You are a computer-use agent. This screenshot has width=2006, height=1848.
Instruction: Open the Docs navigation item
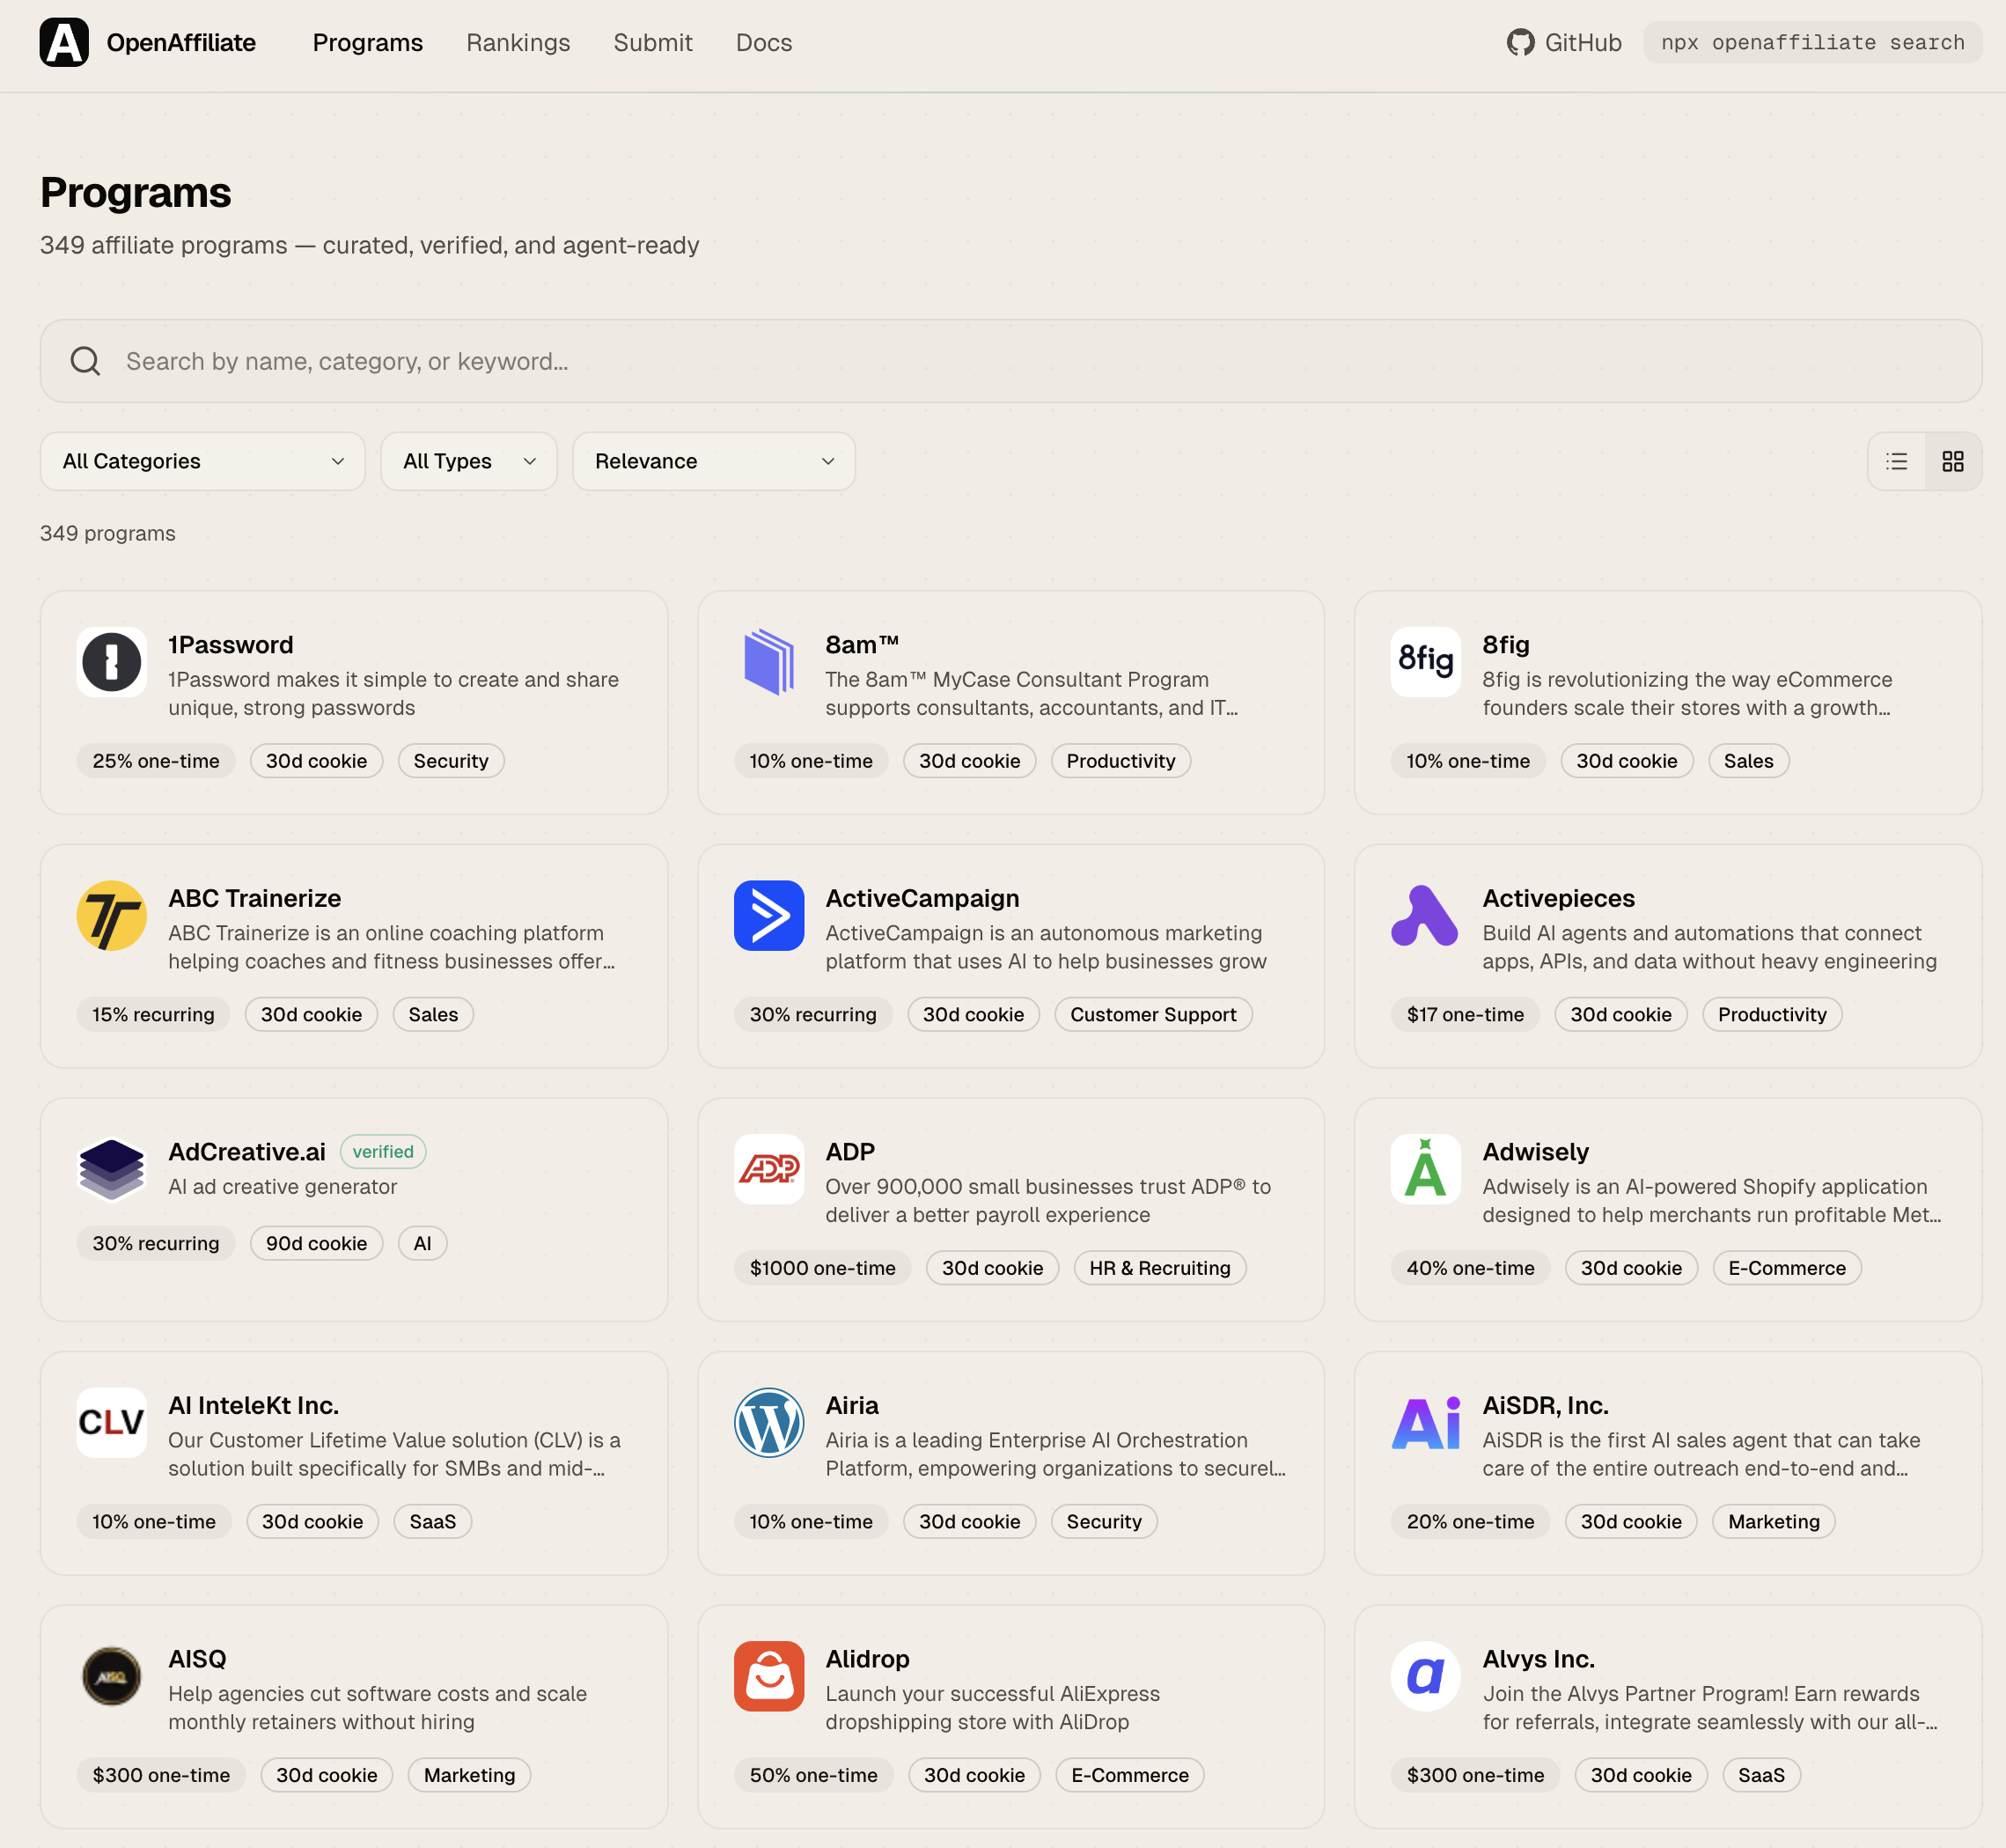(762, 42)
